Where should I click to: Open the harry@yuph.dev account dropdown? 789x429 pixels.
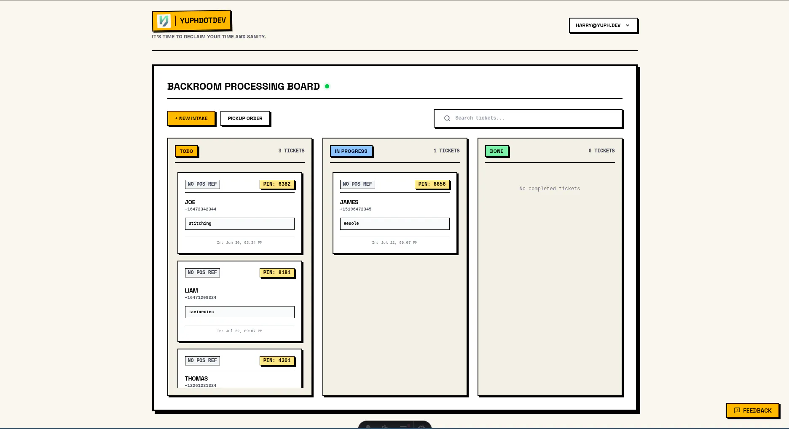pyautogui.click(x=603, y=25)
